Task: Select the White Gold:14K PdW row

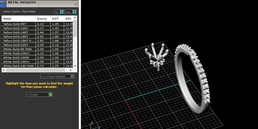Action: pos(37,66)
